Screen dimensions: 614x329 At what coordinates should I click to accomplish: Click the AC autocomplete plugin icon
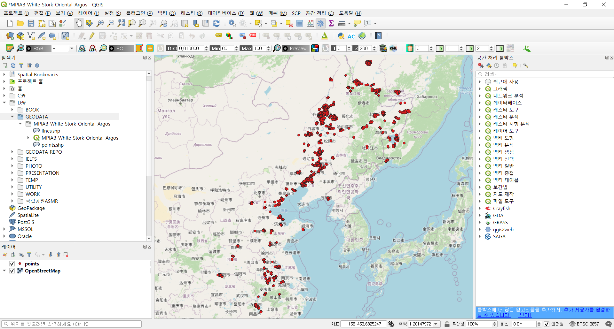pyautogui.click(x=351, y=36)
